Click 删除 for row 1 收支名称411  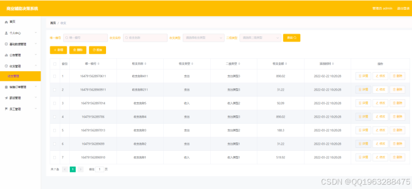[x=397, y=76]
